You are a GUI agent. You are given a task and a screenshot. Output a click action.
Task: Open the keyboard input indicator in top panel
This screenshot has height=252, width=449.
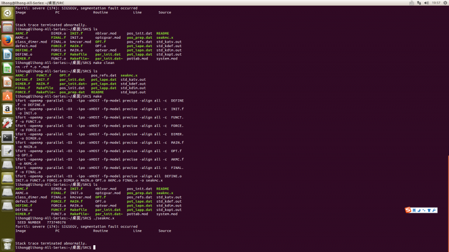click(x=411, y=3)
